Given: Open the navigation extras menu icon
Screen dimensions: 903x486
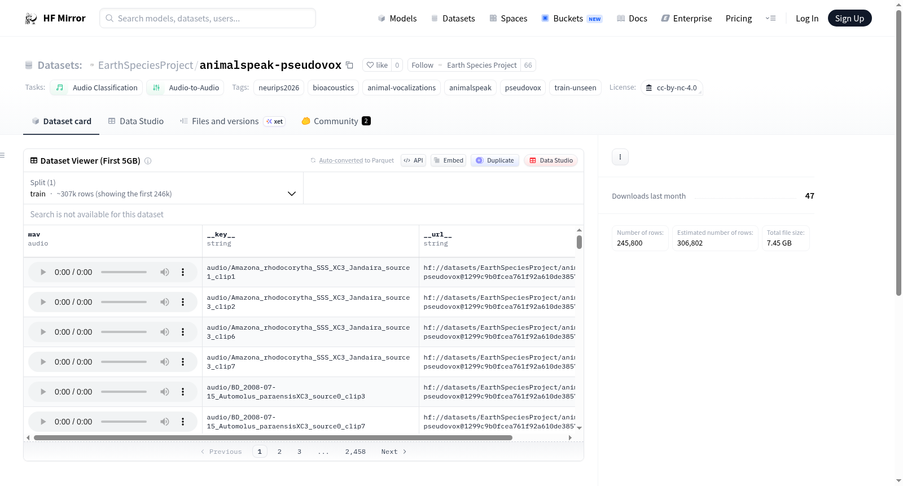Looking at the screenshot, I should [770, 19].
